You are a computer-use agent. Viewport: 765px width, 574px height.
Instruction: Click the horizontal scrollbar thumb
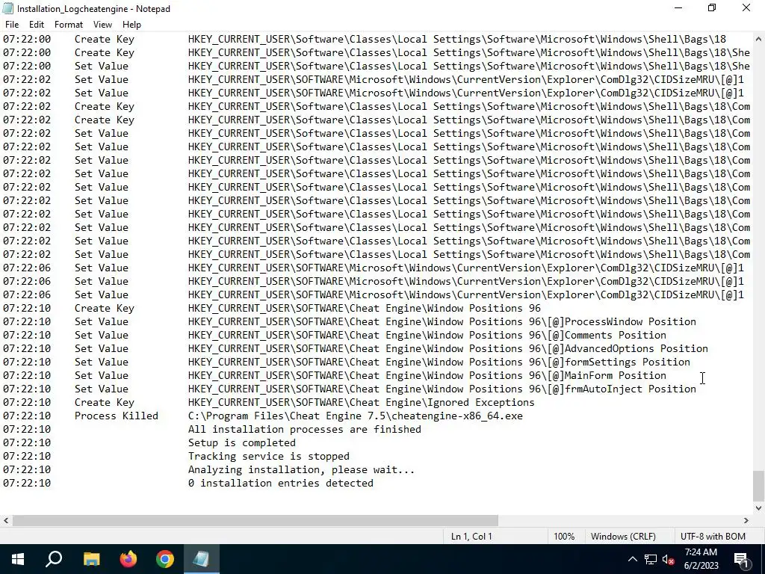click(x=255, y=521)
